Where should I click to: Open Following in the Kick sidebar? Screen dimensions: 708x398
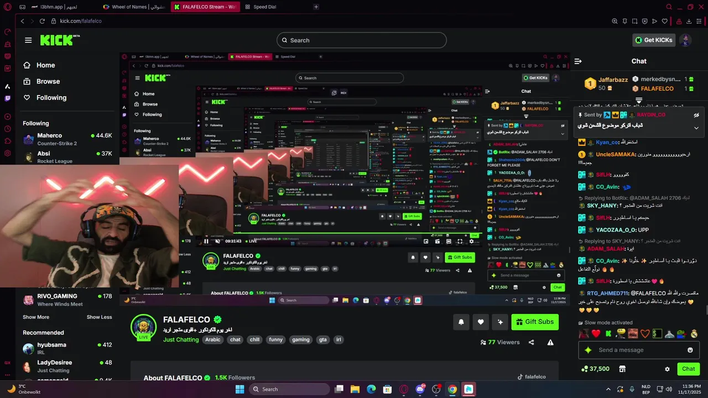click(51, 97)
